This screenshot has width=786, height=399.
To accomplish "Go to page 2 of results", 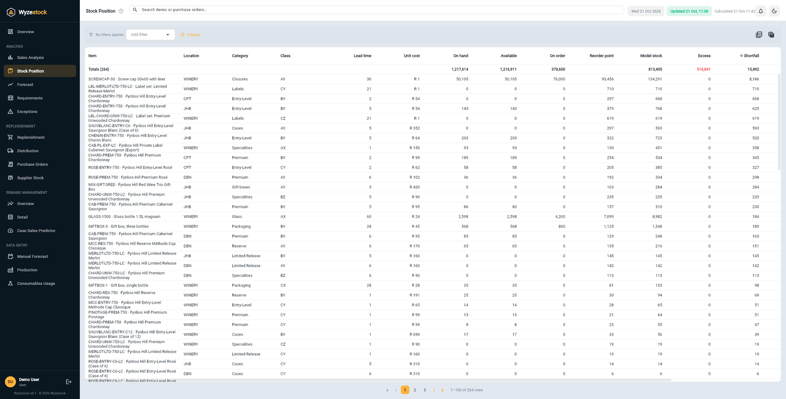I will click(x=415, y=390).
